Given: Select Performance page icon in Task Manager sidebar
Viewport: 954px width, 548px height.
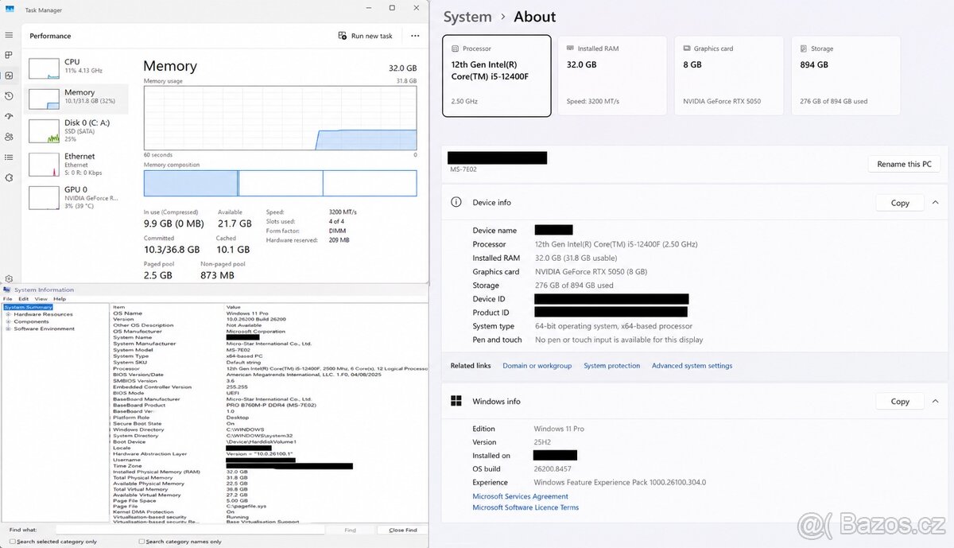Looking at the screenshot, I should (9, 76).
